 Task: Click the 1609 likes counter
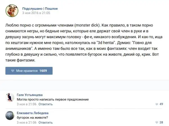click(x=43, y=71)
